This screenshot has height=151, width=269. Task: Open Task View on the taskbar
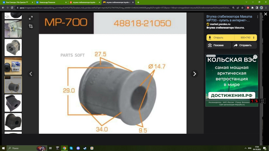pyautogui.click(x=50, y=148)
